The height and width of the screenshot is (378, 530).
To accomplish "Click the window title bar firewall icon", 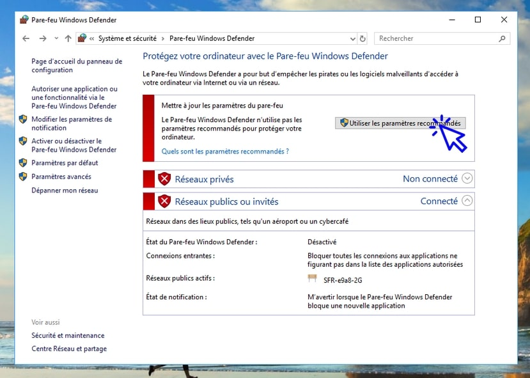I will (x=24, y=20).
